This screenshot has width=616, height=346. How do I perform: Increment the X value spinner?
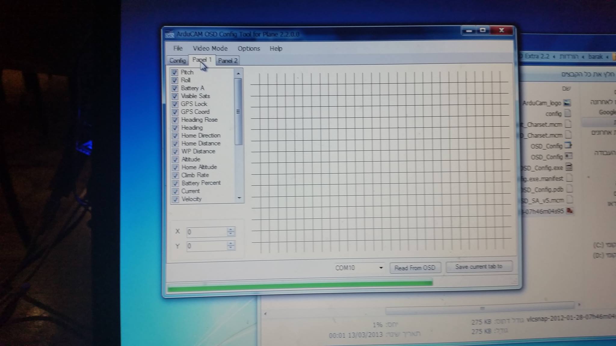pos(230,229)
